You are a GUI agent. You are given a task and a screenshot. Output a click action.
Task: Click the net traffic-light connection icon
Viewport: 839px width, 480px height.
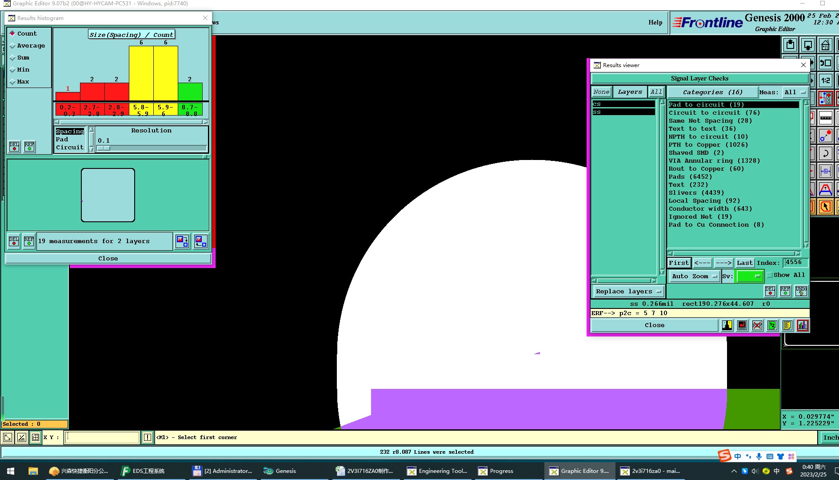click(826, 98)
